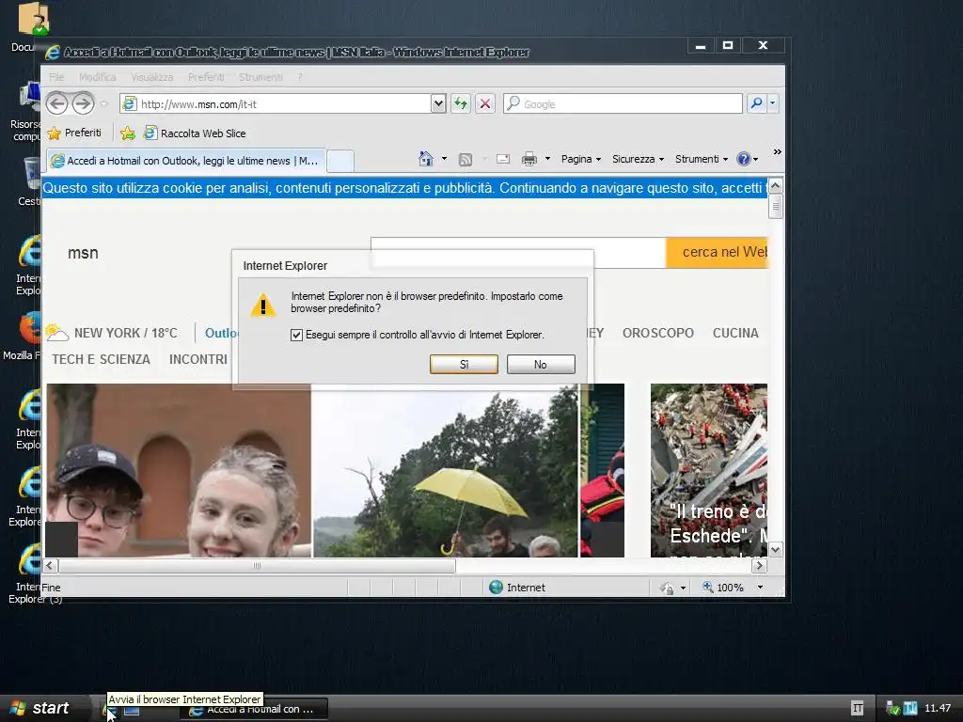Click the popup blocker status bar icon
963x722 pixels.
pos(667,588)
